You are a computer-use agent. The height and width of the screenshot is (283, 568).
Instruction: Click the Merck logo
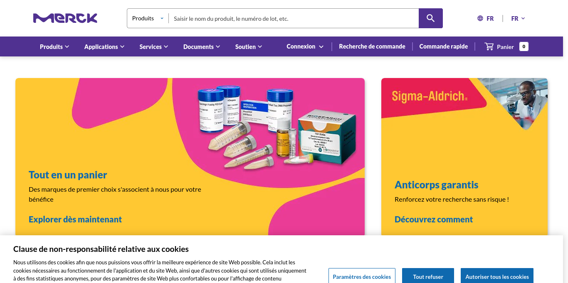(x=65, y=18)
